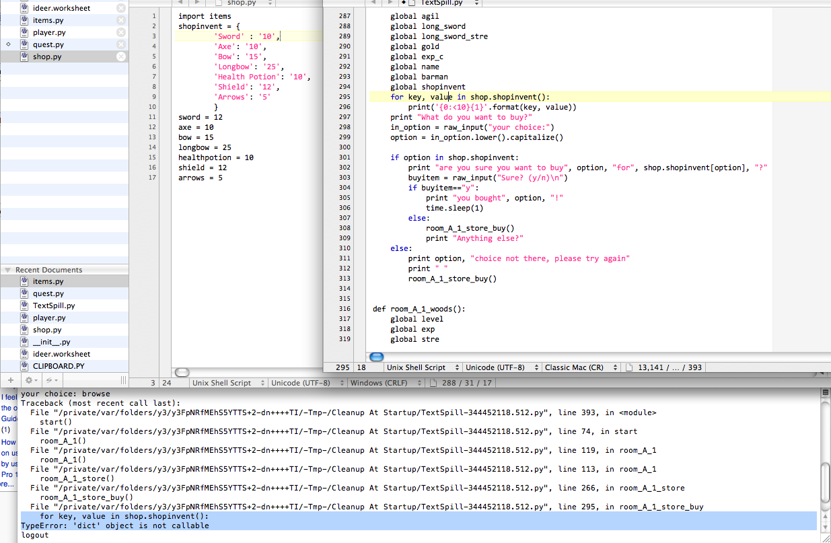Click the TextSpill.py file icon in Recent Documents
831x543 pixels.
24,305
